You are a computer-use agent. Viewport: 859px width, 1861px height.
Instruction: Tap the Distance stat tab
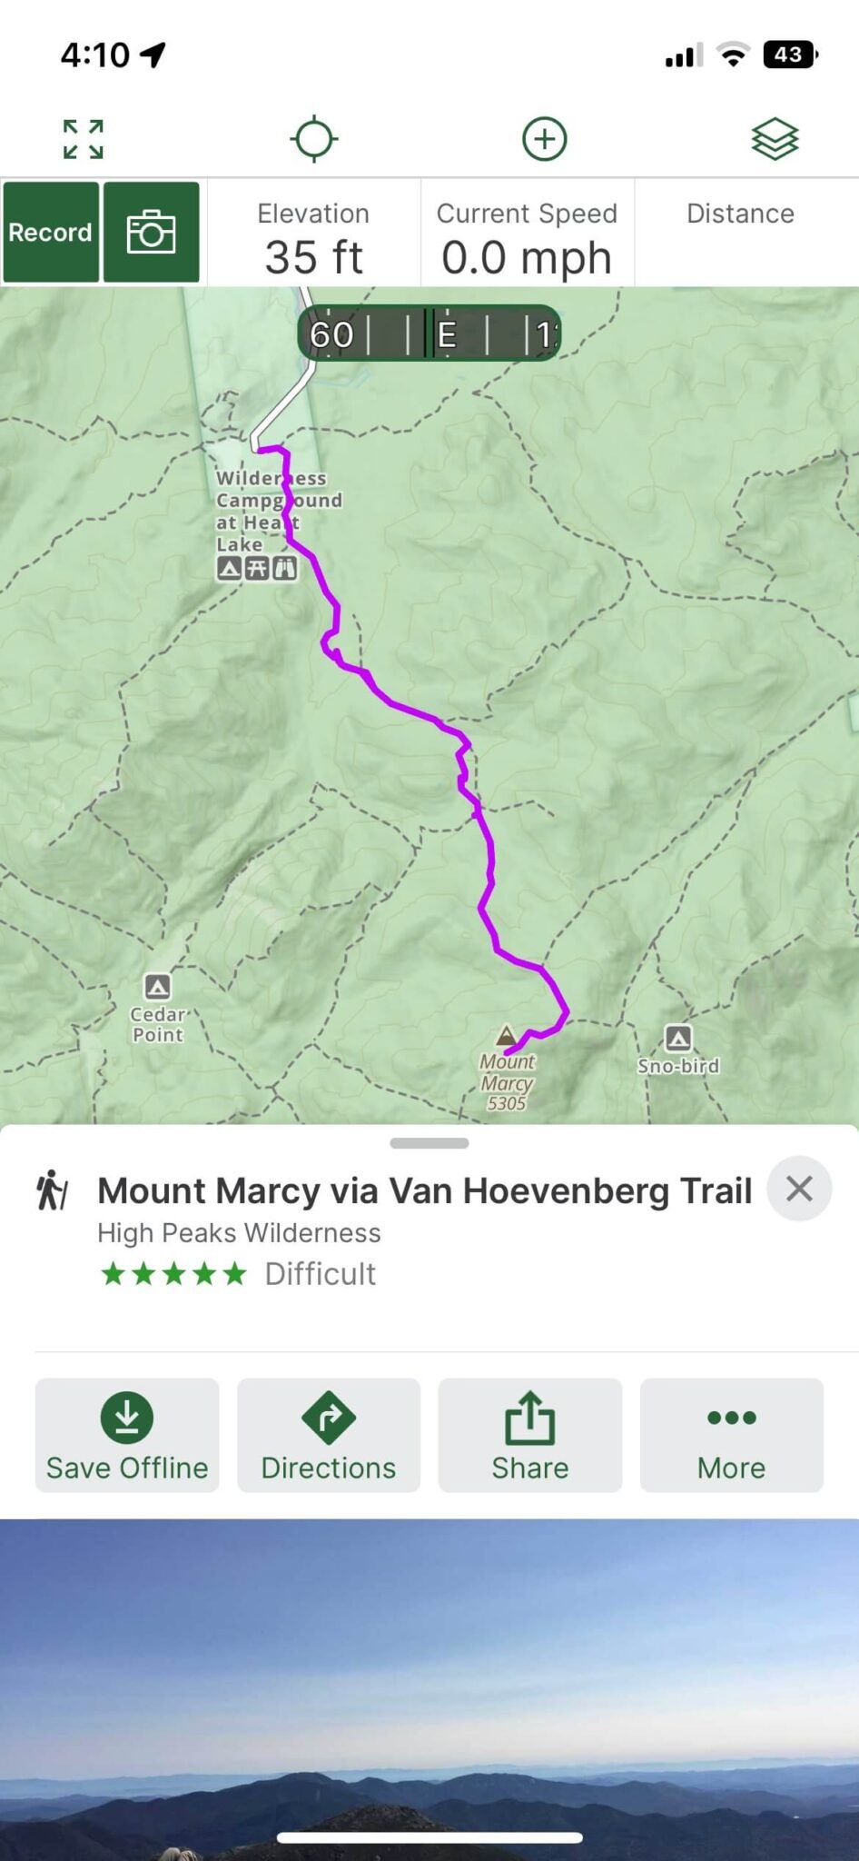[x=740, y=232]
